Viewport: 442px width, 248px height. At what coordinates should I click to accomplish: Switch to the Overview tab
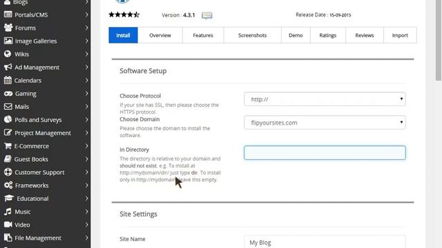[160, 35]
